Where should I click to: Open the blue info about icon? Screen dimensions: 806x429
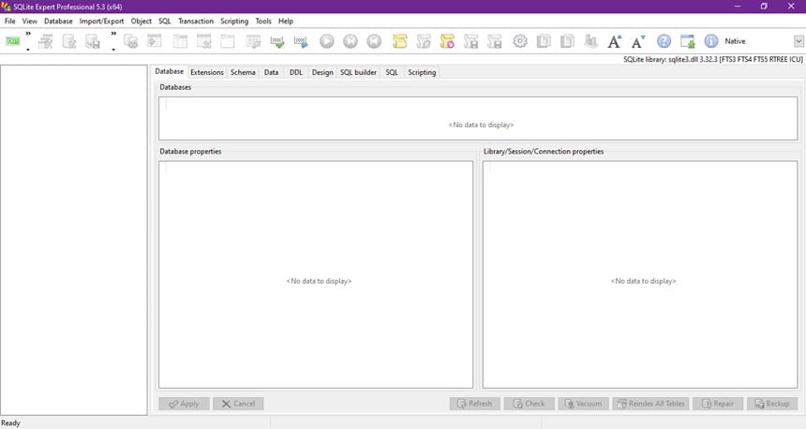click(711, 41)
